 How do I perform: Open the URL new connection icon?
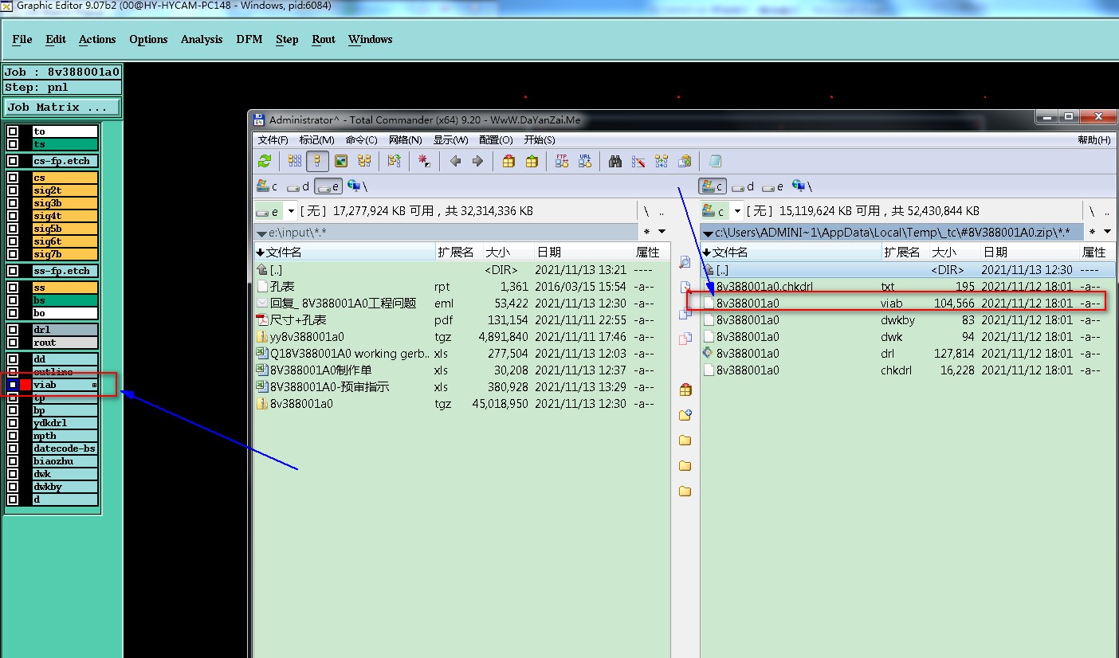[x=585, y=161]
